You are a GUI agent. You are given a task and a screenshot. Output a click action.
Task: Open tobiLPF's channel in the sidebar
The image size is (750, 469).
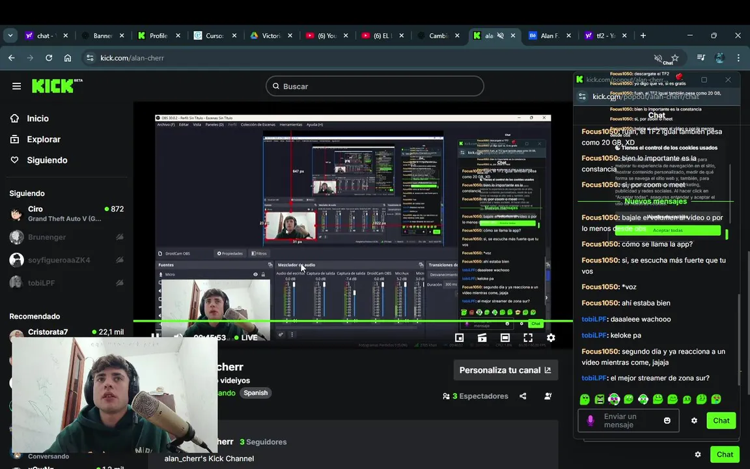coord(66,283)
